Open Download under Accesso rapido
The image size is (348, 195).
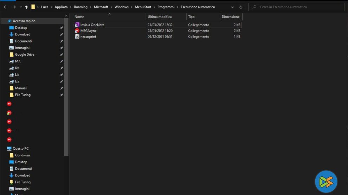[x=22, y=34]
